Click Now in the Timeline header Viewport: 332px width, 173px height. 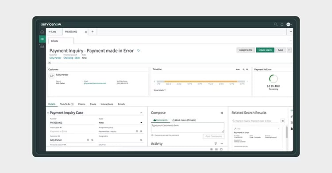pos(238,69)
